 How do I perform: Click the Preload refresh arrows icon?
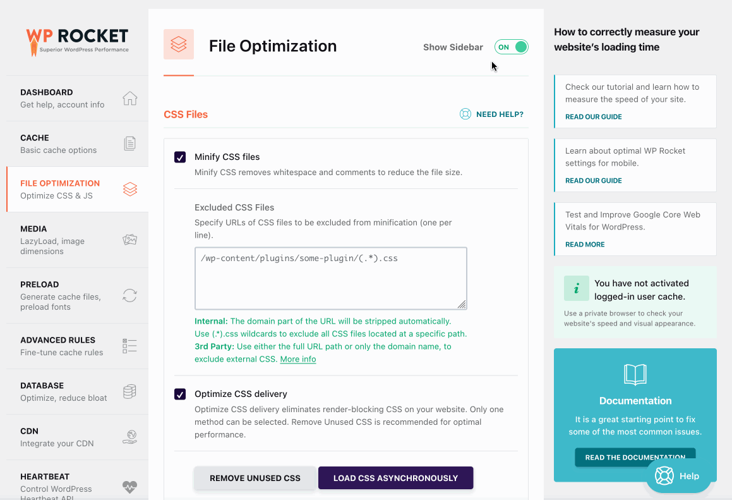[x=129, y=295]
